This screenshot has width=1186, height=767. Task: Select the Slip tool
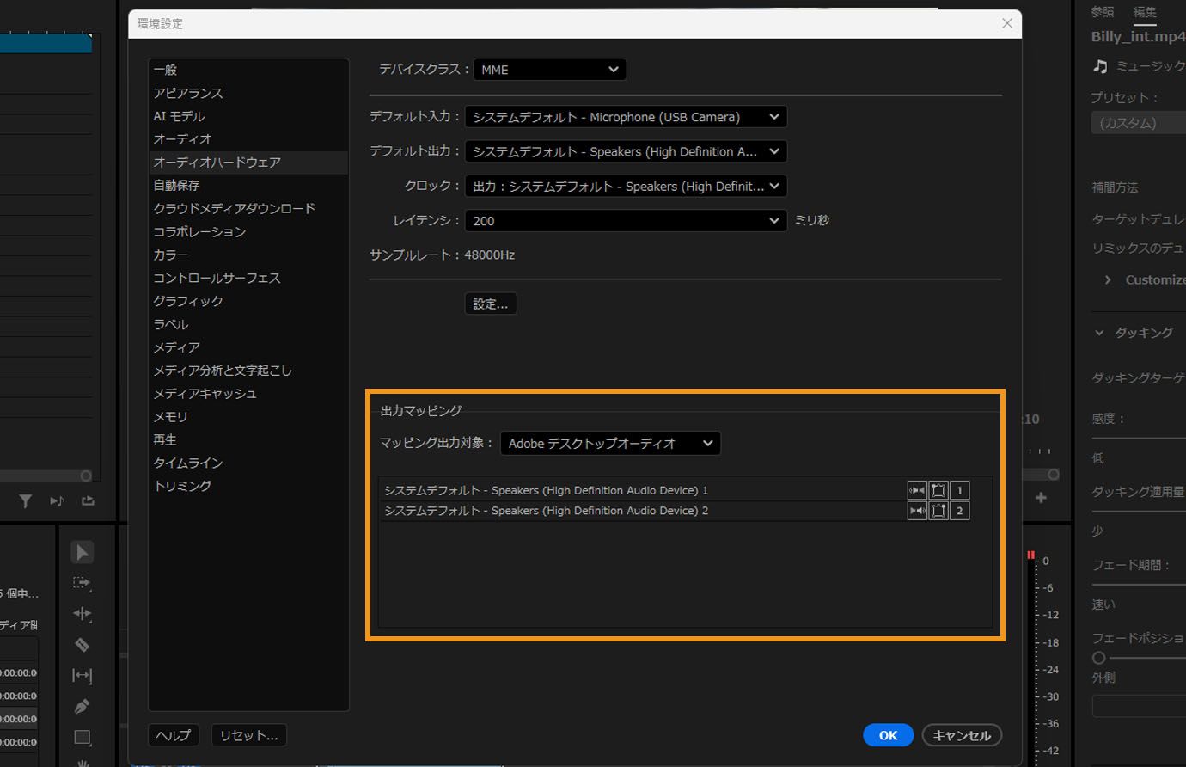coord(83,676)
